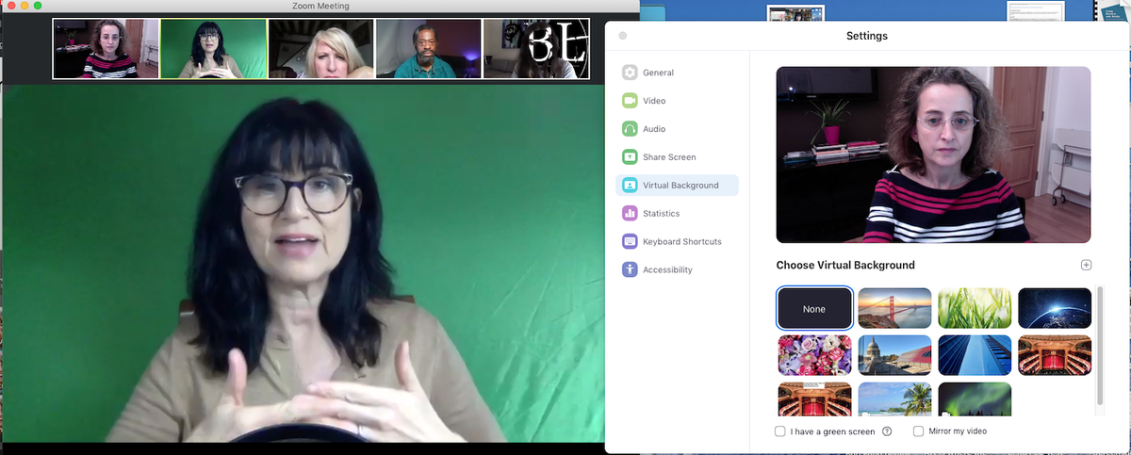Open the Statistics chart icon

630,214
